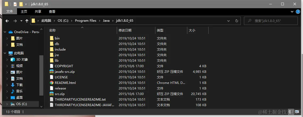Click file name THIRDPARTYLICENSEREADME.txt
Image resolution: width=303 pixels, height=117 pixels.
(x=80, y=100)
